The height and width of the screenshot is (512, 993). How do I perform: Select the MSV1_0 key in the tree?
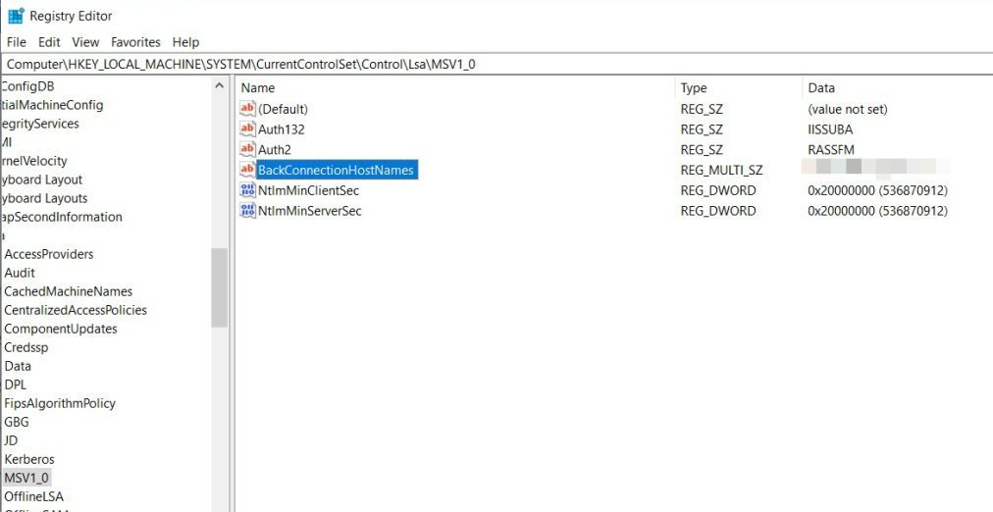26,478
